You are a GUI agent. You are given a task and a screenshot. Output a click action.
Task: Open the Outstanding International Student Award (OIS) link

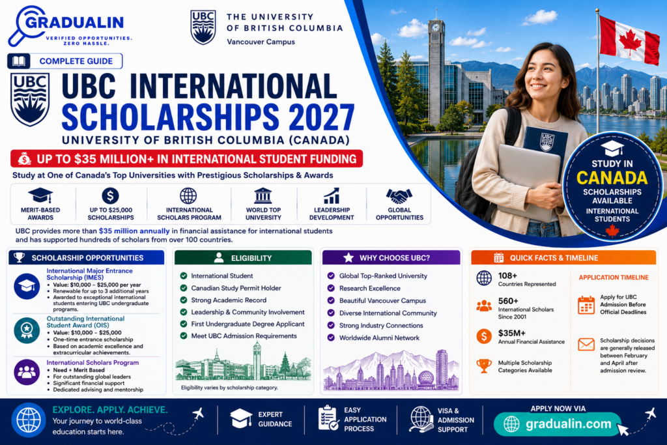pos(85,322)
